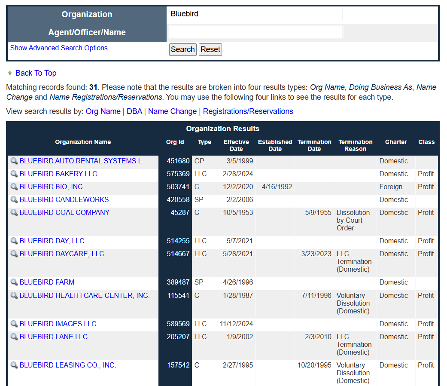View Name Change results
The image size is (447, 386).
tap(172, 111)
